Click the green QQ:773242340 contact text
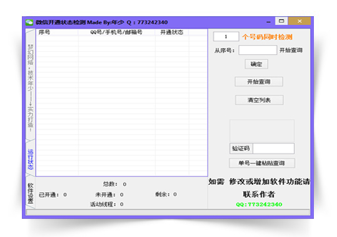 pos(259,204)
